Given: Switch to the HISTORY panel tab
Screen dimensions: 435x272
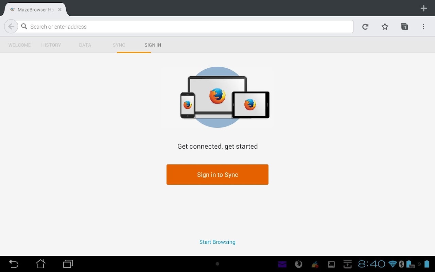Looking at the screenshot, I should pyautogui.click(x=51, y=45).
